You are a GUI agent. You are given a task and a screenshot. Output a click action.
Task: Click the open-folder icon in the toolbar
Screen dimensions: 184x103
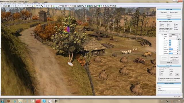(6, 6)
